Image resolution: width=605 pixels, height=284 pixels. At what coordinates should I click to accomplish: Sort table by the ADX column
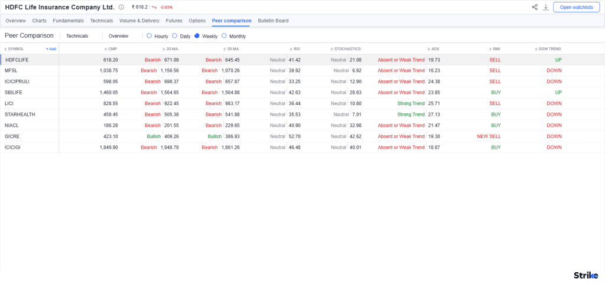tap(435, 49)
